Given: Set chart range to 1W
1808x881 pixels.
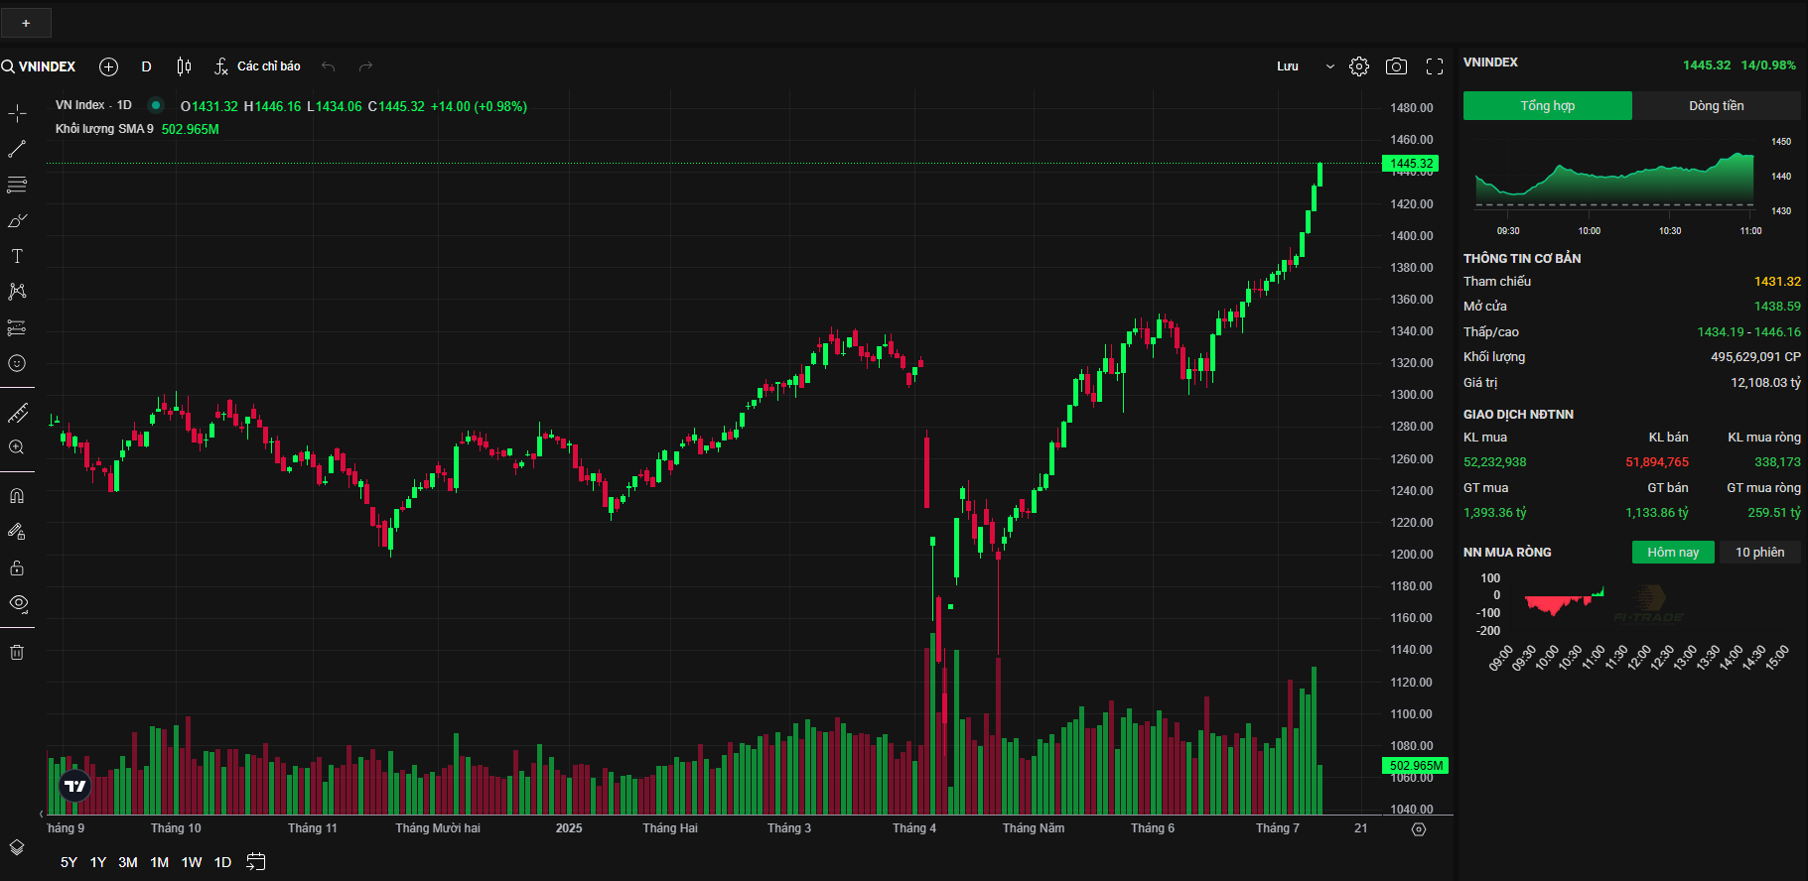Looking at the screenshot, I should click(192, 862).
